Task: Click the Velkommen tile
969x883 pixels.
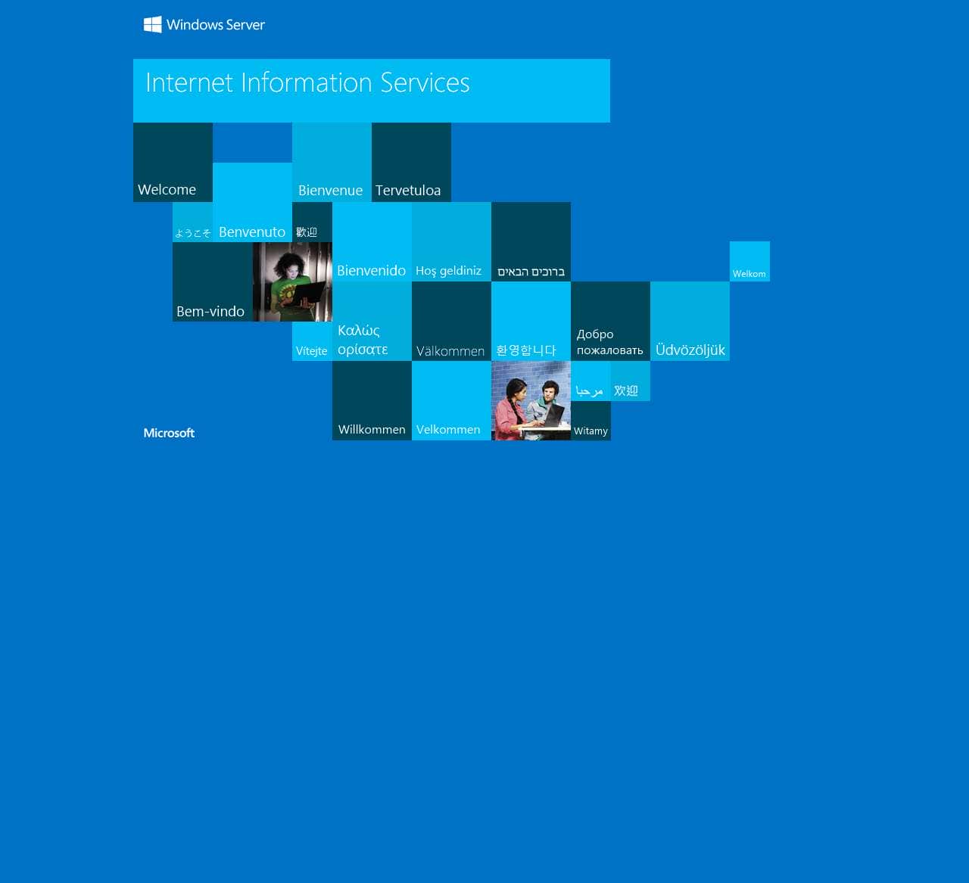Action: pyautogui.click(x=451, y=400)
